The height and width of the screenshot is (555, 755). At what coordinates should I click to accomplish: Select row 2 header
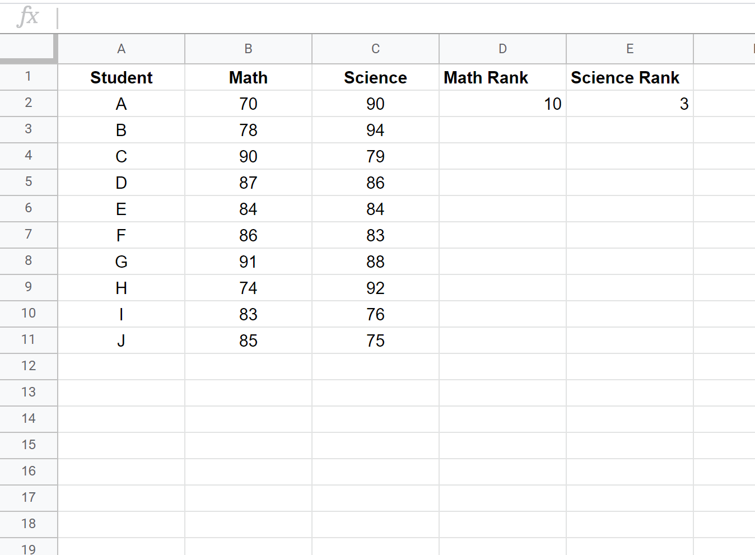[29, 103]
